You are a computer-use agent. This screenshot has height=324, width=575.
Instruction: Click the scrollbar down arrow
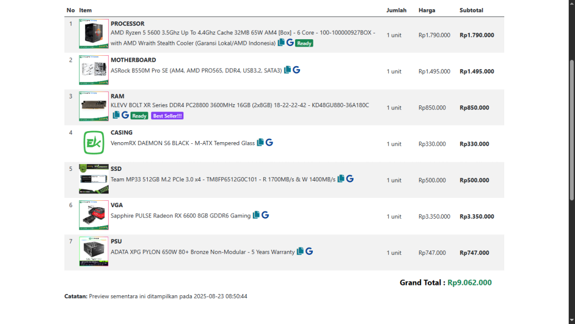coord(572,321)
